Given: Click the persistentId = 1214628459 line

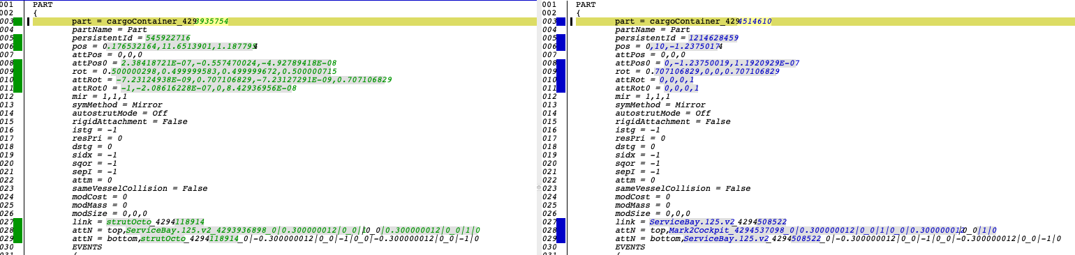Looking at the screenshot, I should click(676, 38).
